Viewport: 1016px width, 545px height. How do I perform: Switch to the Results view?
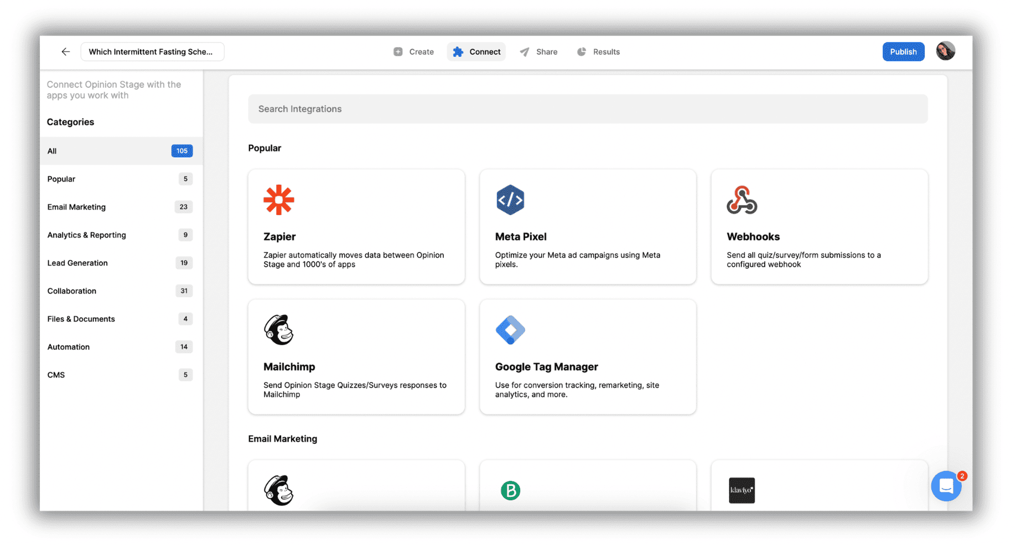coord(598,51)
